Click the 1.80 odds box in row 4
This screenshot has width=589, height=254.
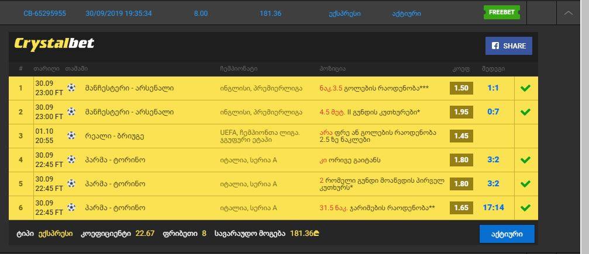pyautogui.click(x=461, y=160)
